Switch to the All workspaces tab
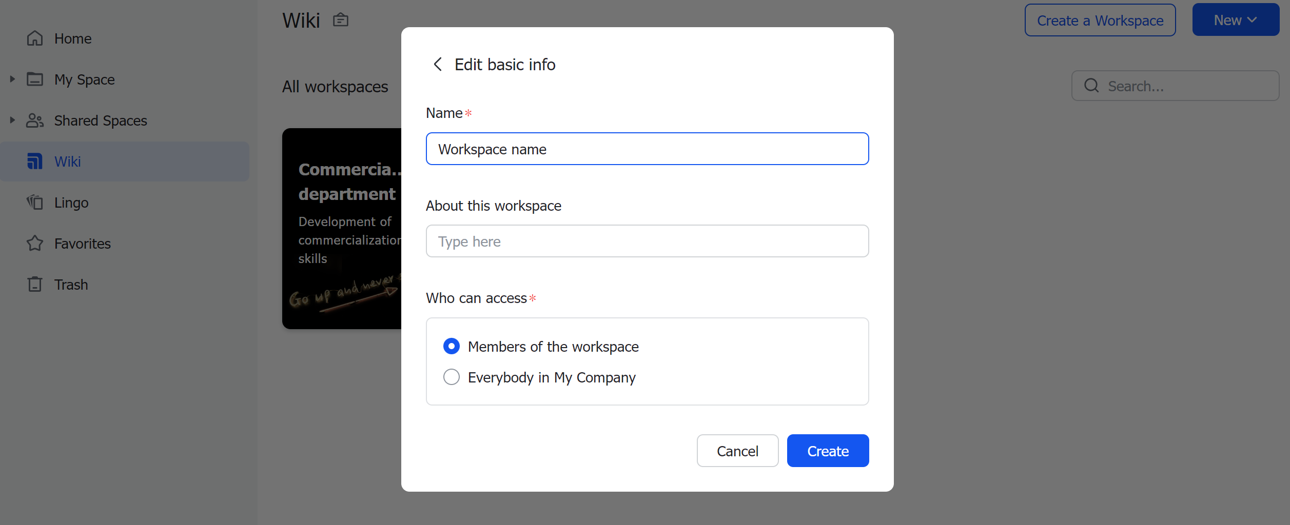This screenshot has width=1290, height=525. coord(335,86)
